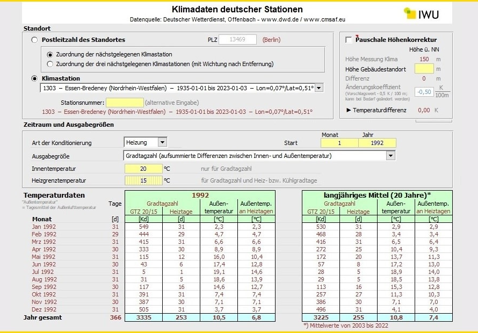This screenshot has height=333, width=478.
Task: Click the PLZ input field
Action: [240, 40]
